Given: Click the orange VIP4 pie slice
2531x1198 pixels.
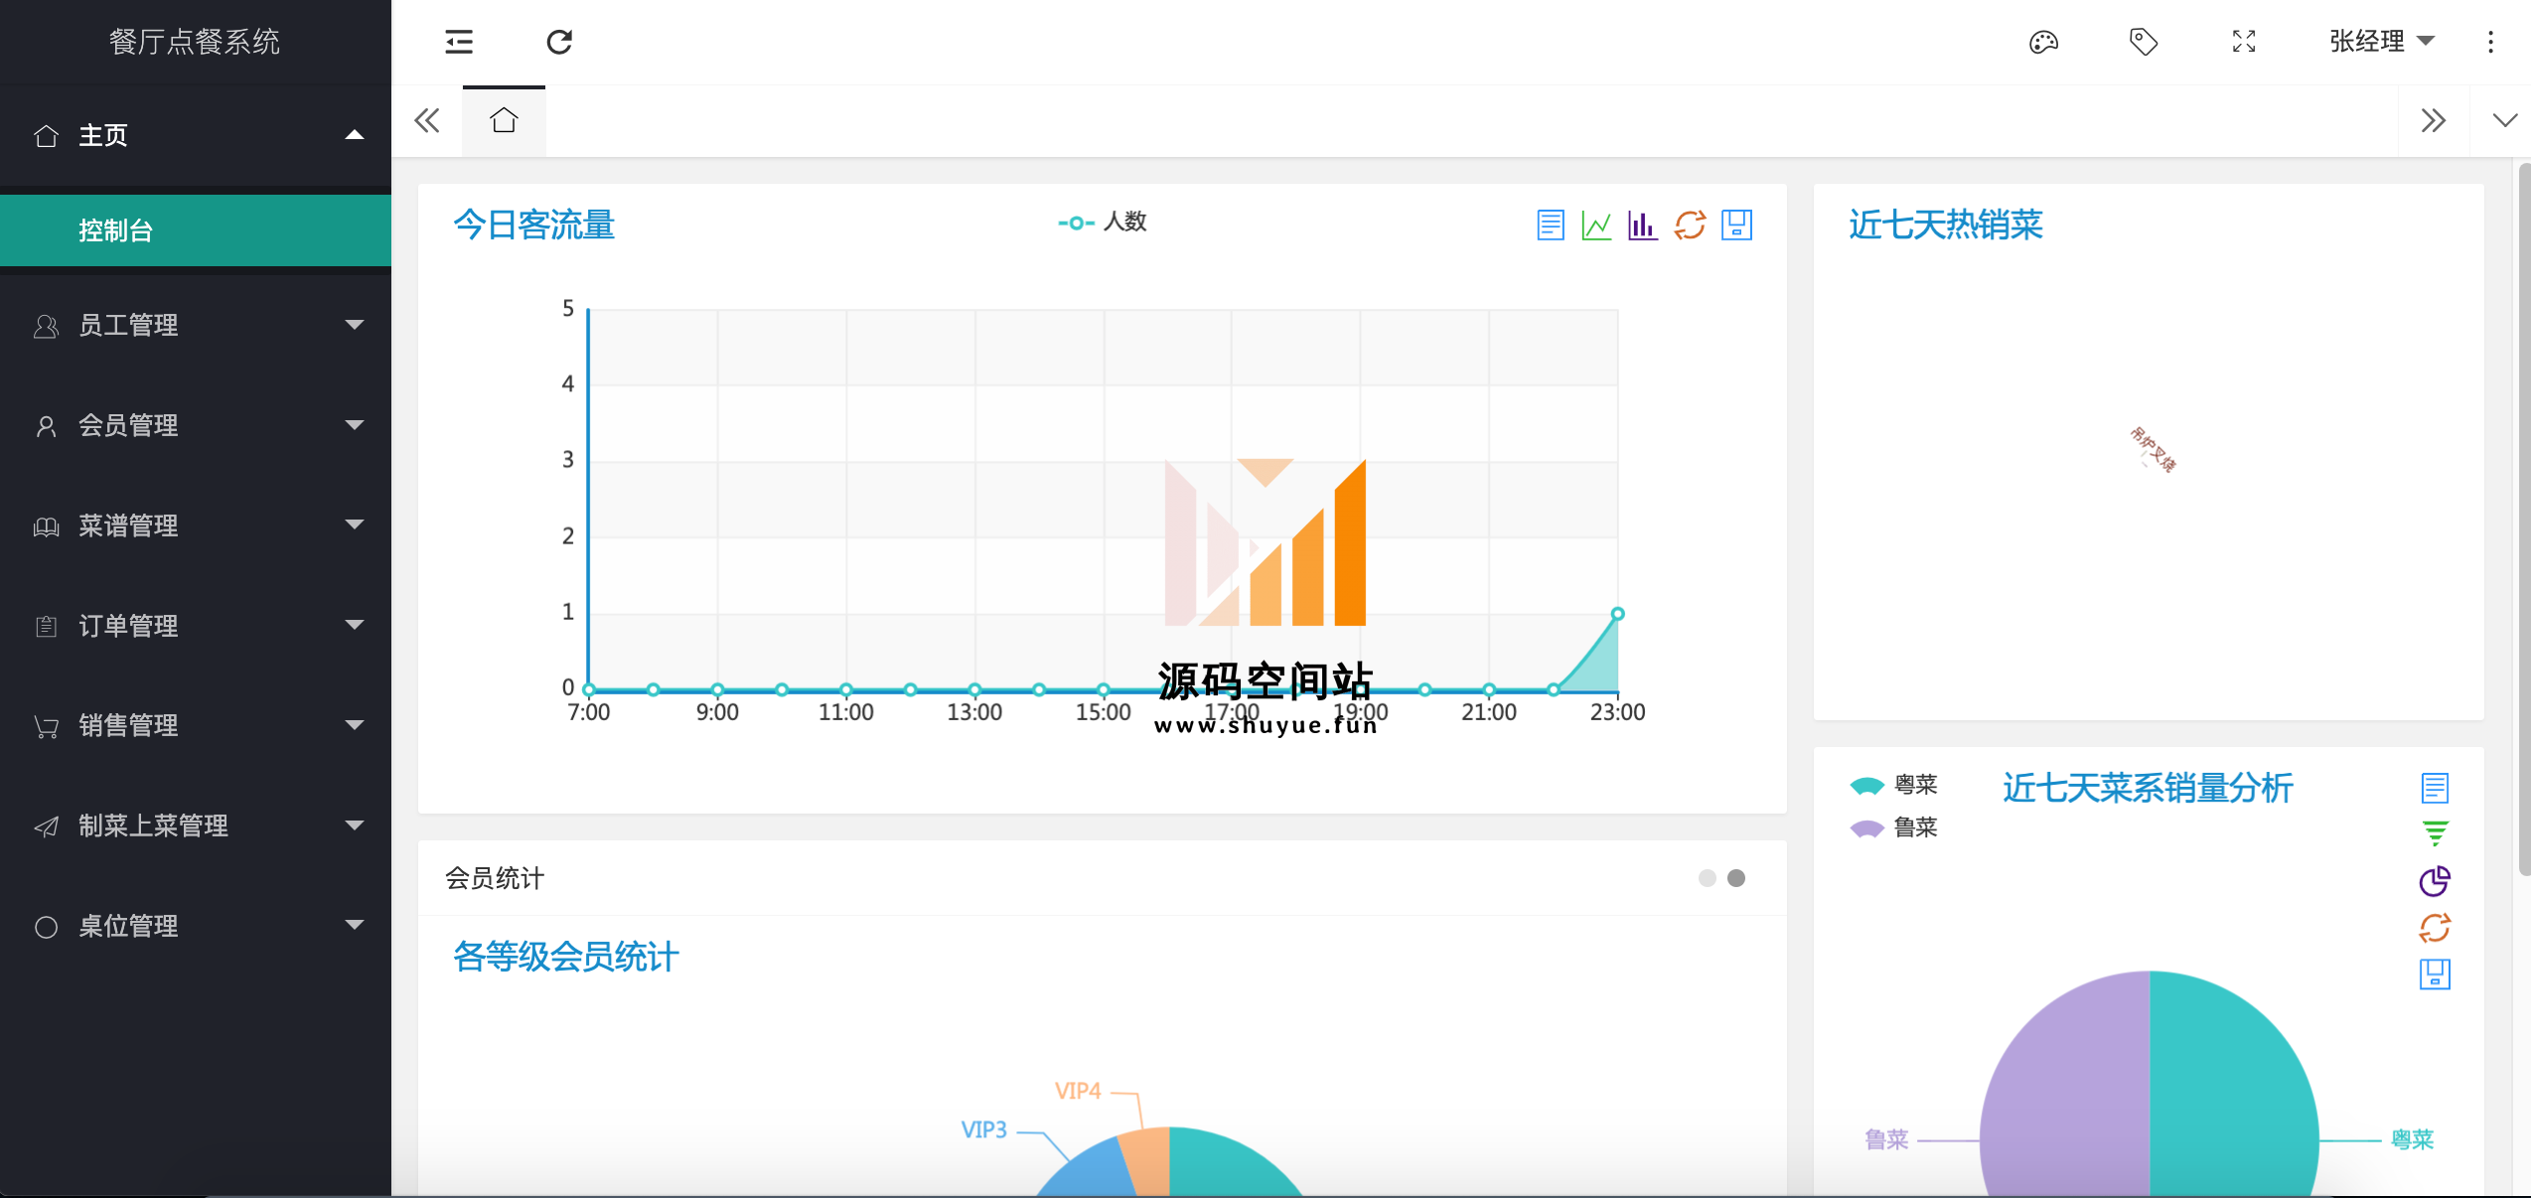Looking at the screenshot, I should click(1150, 1160).
